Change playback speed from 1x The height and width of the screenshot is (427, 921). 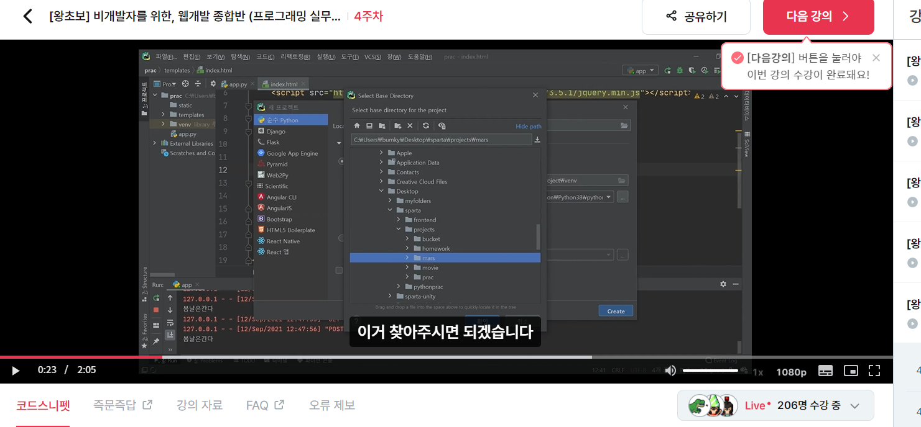758,372
